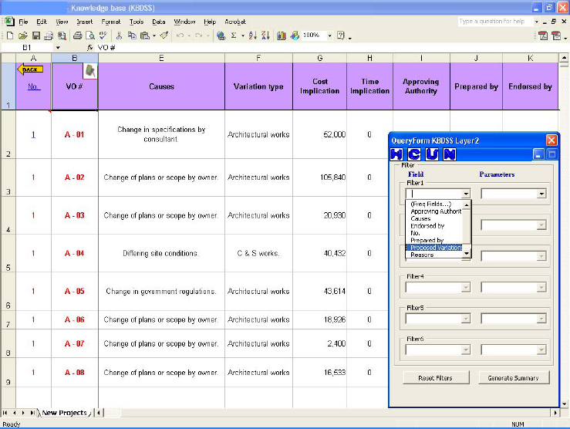Viewport: 570px width, 429px height.
Task: Open the Name Box dropdown arrow
Action: (x=57, y=48)
